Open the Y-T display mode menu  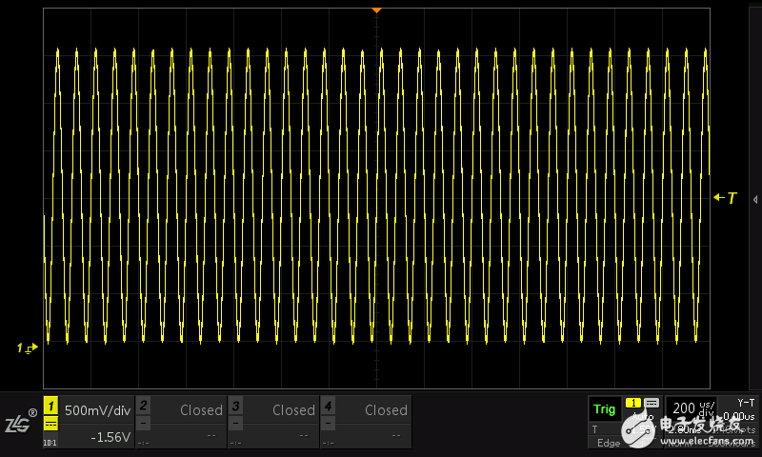745,402
